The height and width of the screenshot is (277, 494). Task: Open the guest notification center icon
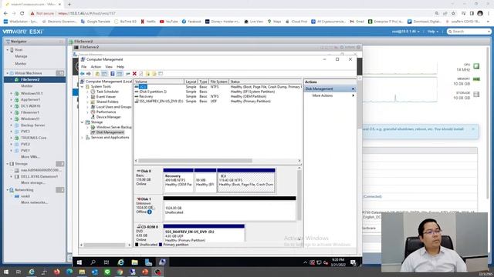coord(354,262)
